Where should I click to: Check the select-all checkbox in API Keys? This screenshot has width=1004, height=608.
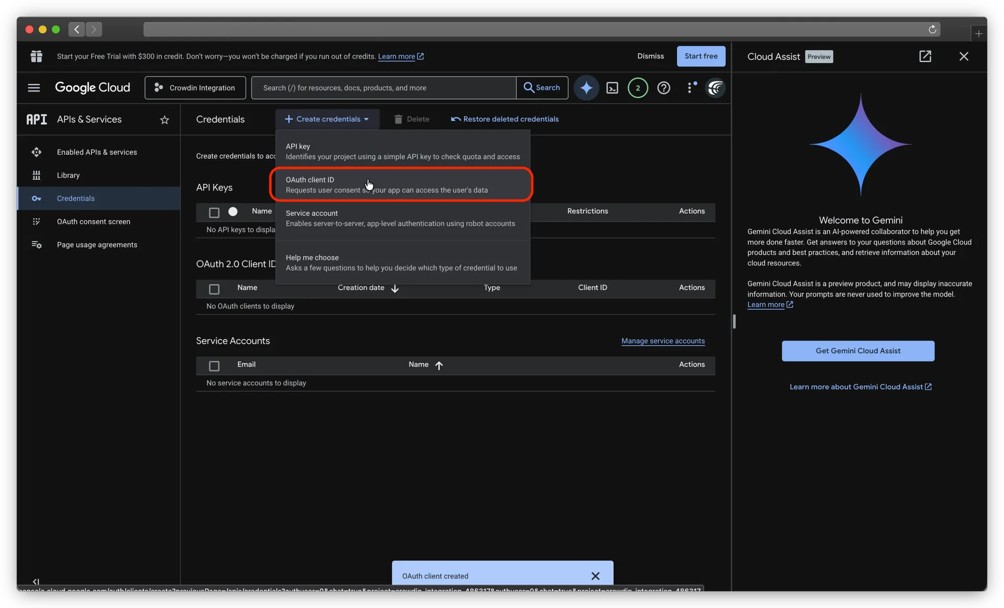(214, 212)
